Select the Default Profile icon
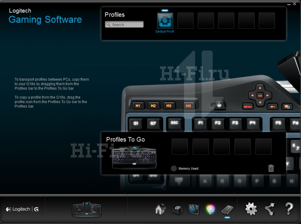301x224 pixels. (165, 21)
